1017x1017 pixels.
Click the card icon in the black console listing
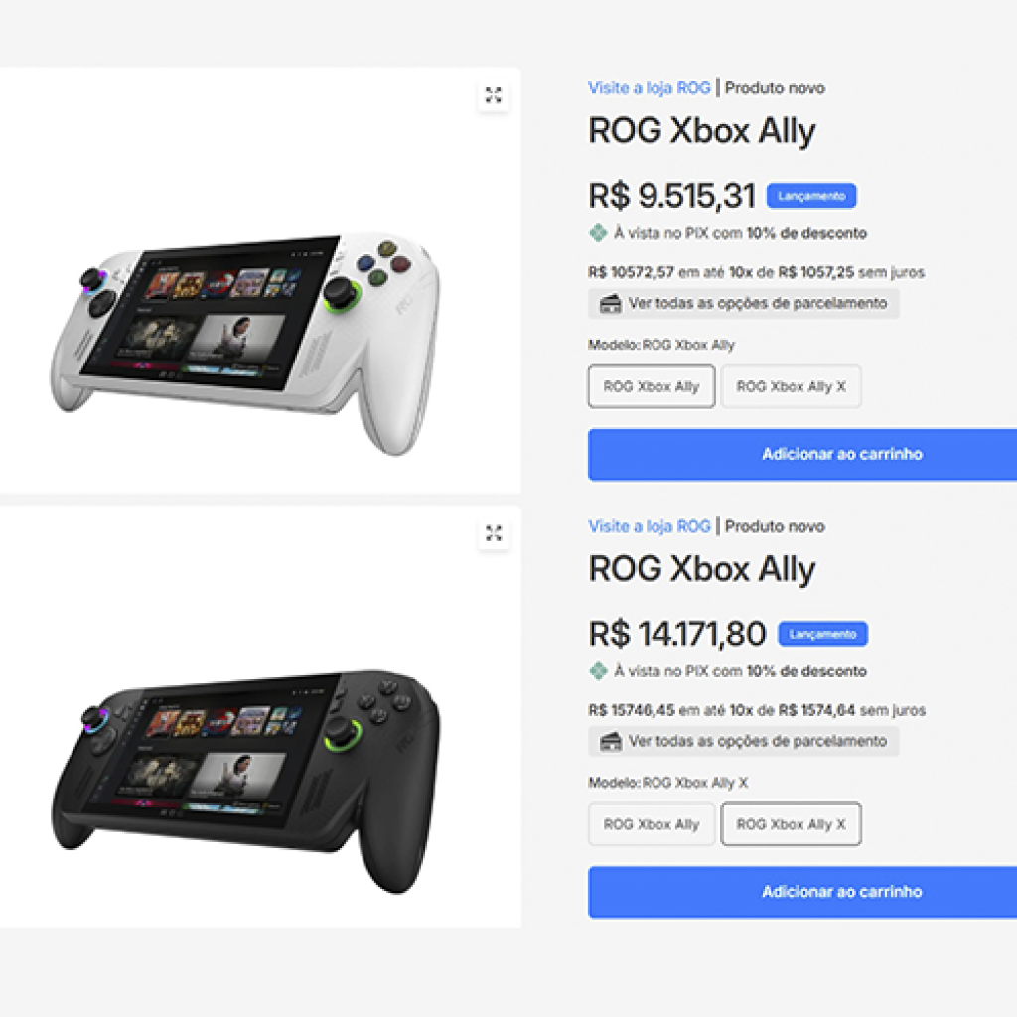point(611,741)
